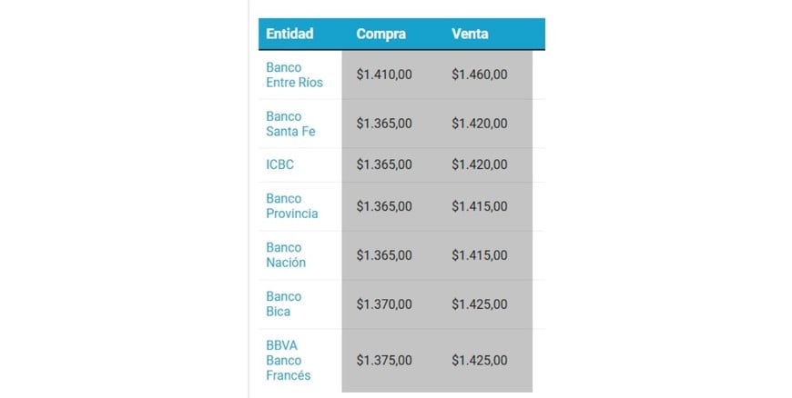Click the Banco Santa Fe venta price cell
The height and width of the screenshot is (398, 792).
point(480,124)
